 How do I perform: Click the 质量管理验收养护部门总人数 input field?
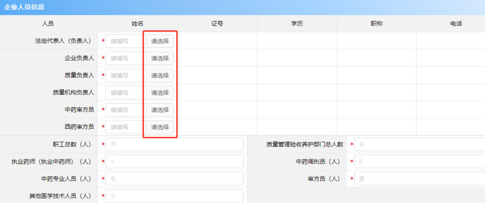click(x=420, y=144)
